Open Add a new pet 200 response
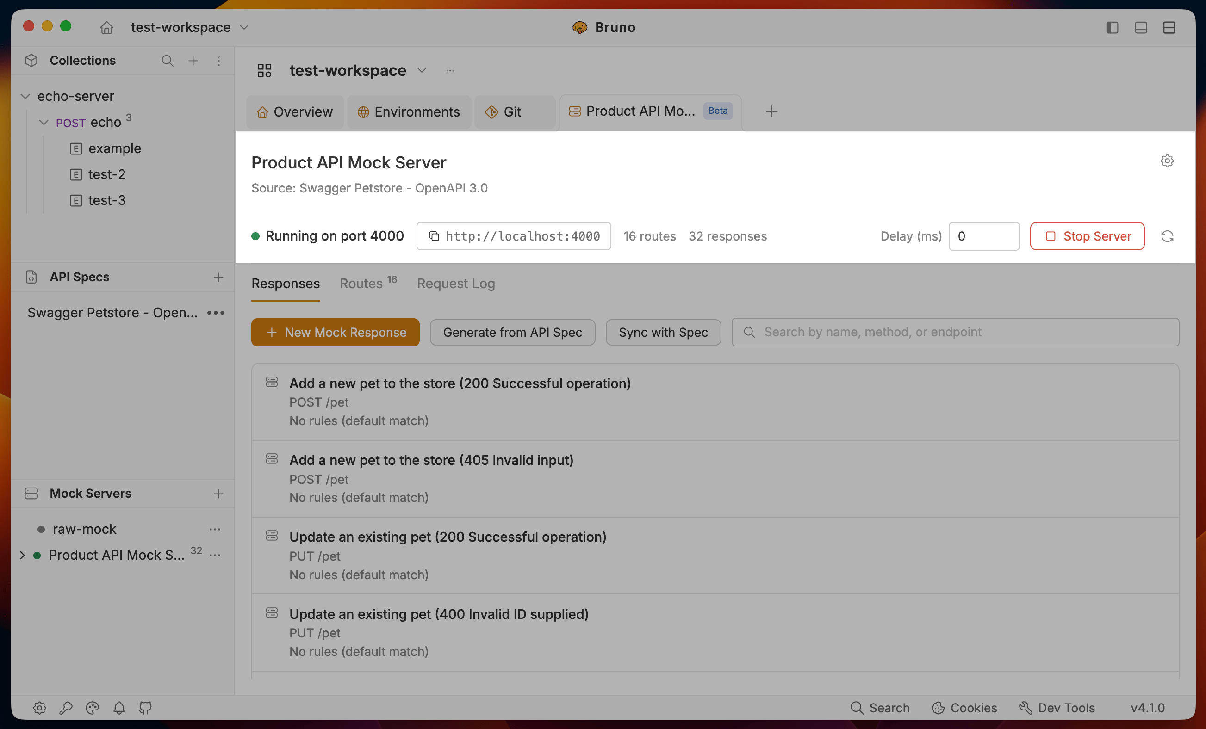 pyautogui.click(x=715, y=402)
